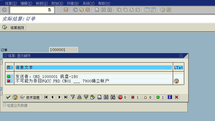This screenshot has height=121, width=215.
Task: Click the green checkmark Enter icon
Action: click(x=4, y=10)
